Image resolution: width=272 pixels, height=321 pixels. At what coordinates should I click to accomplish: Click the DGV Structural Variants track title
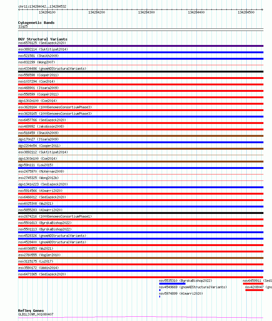coord(43,39)
